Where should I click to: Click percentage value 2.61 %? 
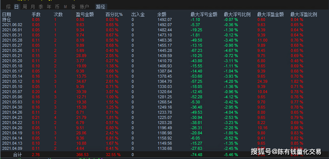(x=112, y=81)
